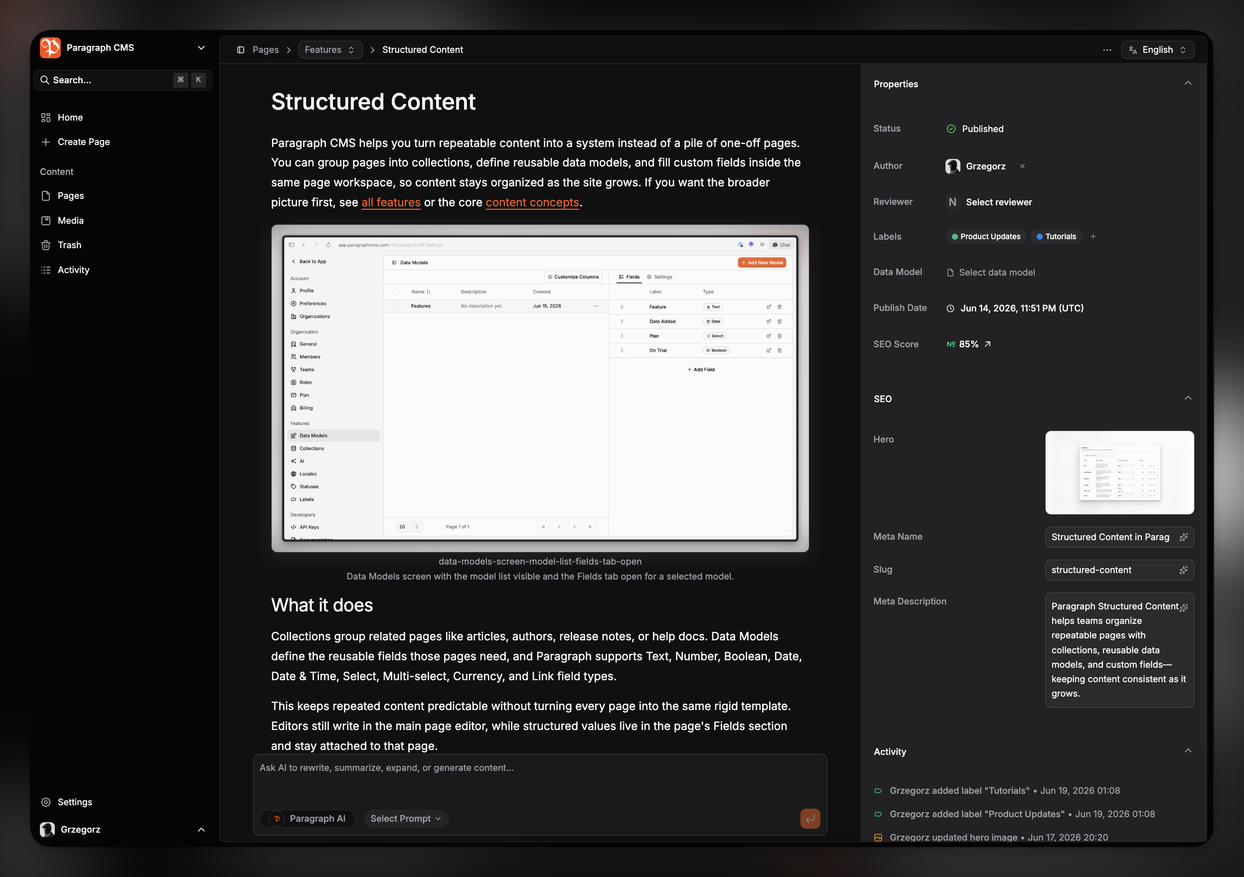Click the 'content concepts' link

click(532, 203)
